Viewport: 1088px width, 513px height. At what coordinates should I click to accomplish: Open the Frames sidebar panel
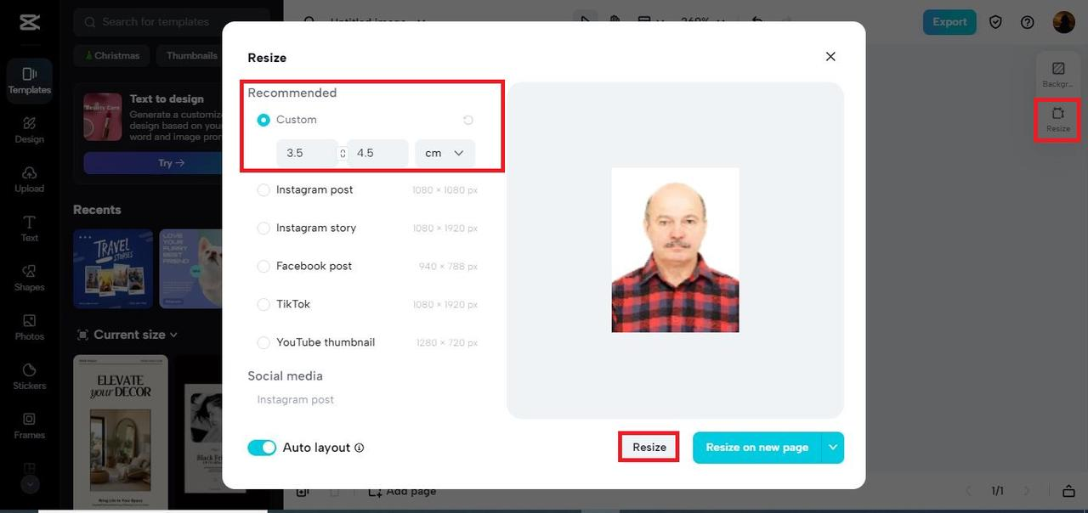point(30,426)
